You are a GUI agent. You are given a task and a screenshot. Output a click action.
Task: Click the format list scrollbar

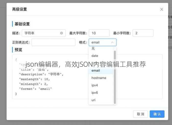click(x=115, y=77)
